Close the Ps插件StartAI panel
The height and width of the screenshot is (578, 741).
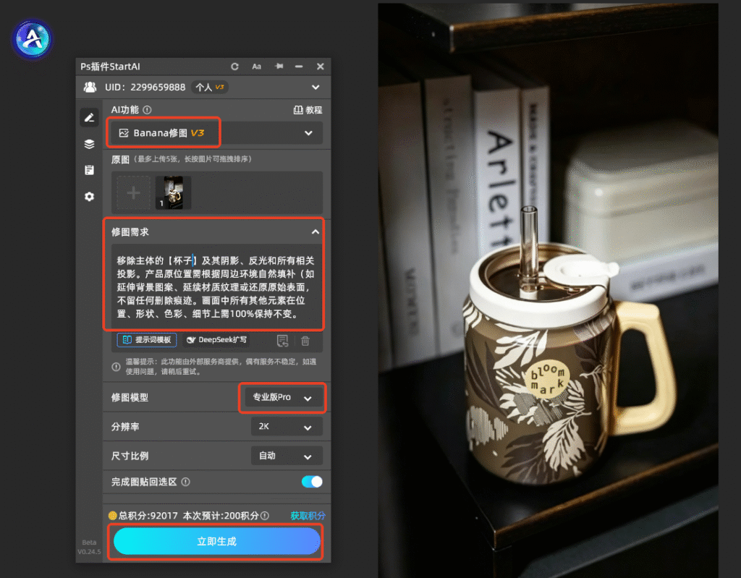coord(321,67)
